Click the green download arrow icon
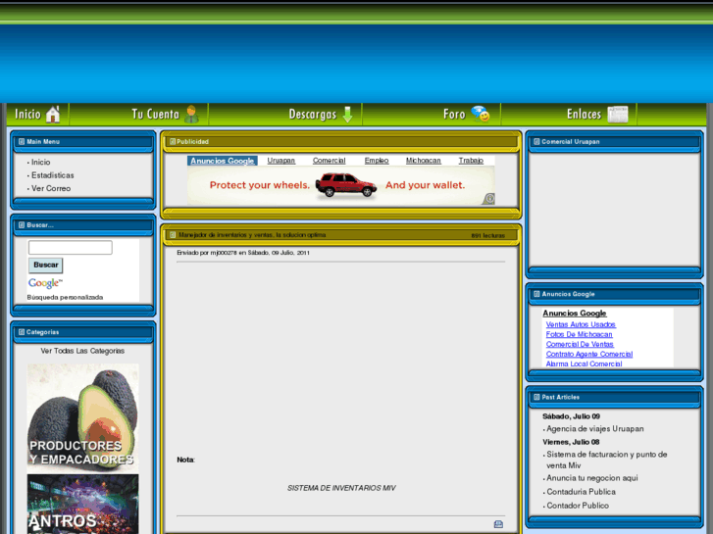The height and width of the screenshot is (534, 713). [347, 115]
